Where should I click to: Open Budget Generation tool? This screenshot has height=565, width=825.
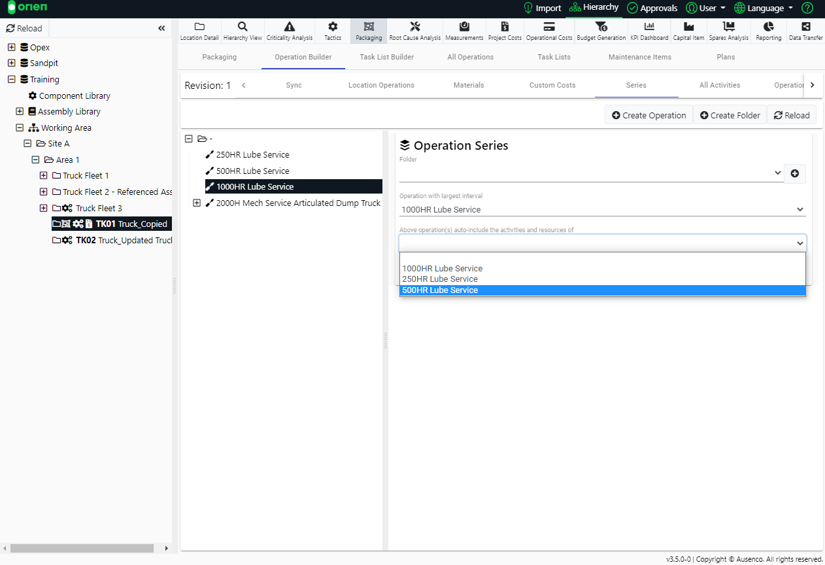(x=601, y=31)
